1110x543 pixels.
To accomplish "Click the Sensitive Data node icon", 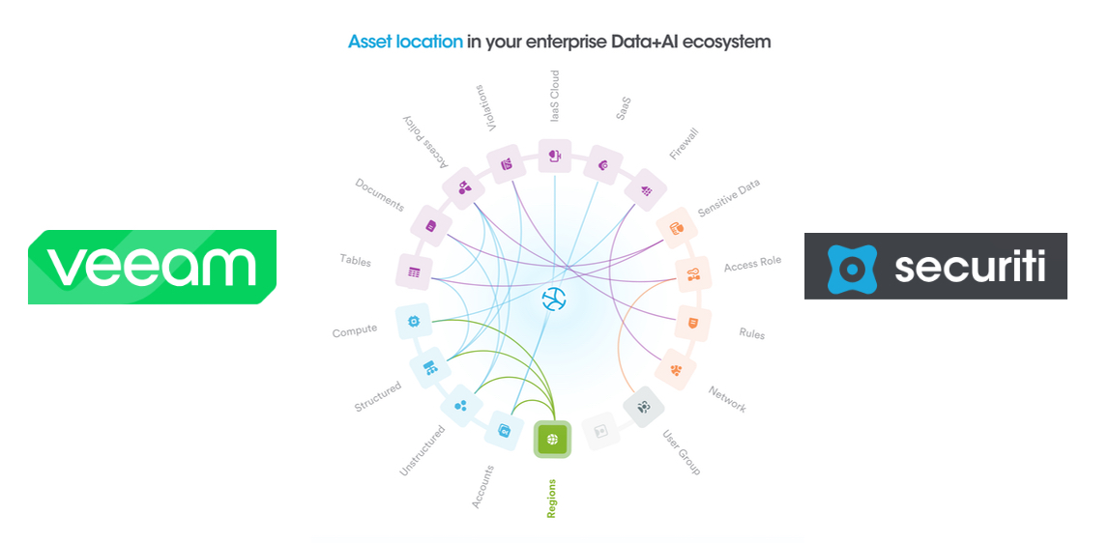I will tap(677, 228).
